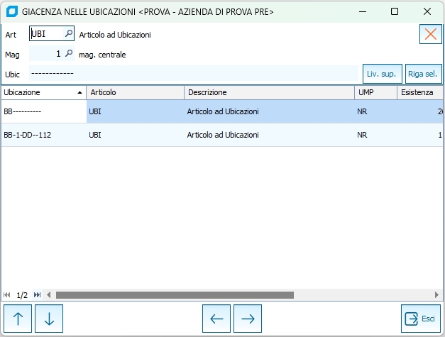445x337 pixels.
Task: Click the magnifier icon in the Art field
Action: pos(69,33)
